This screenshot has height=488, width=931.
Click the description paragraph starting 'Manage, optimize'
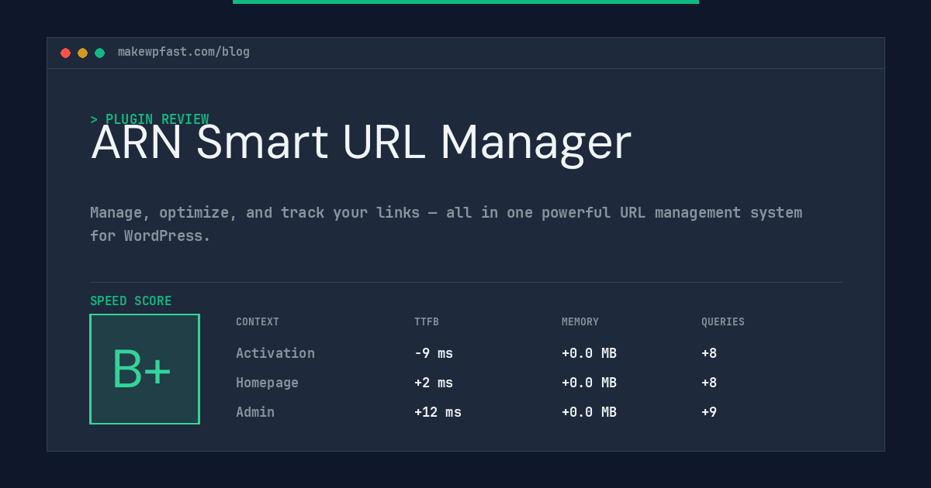(446, 224)
